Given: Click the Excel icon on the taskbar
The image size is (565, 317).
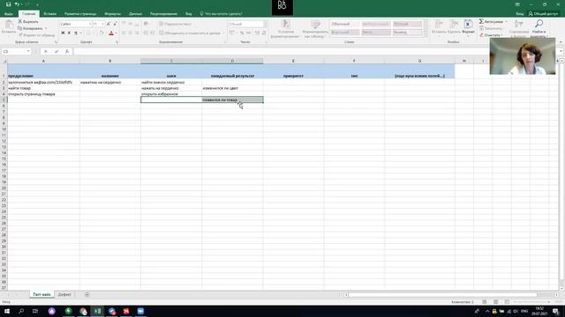Looking at the screenshot, I should click(97, 311).
